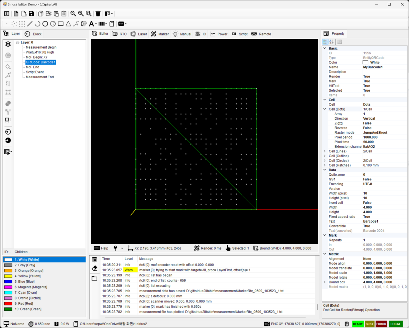This screenshot has width=409, height=328.
Task: Click the BUSY status indicator
Action: [369, 324]
